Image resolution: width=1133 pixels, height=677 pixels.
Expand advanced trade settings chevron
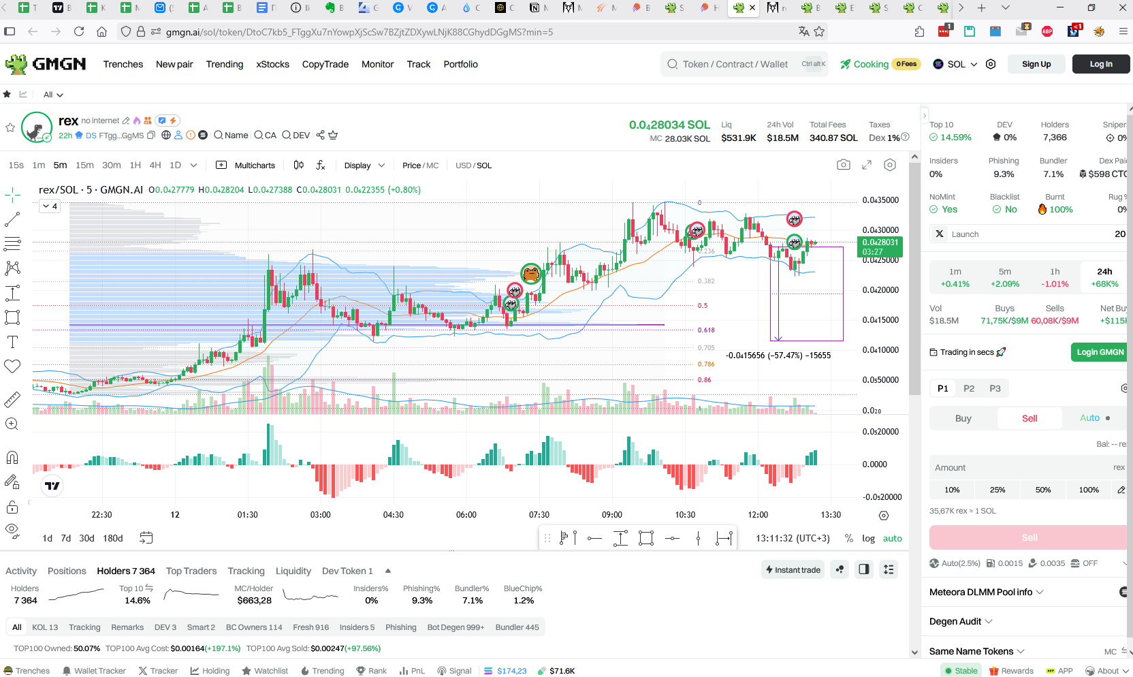click(1125, 563)
